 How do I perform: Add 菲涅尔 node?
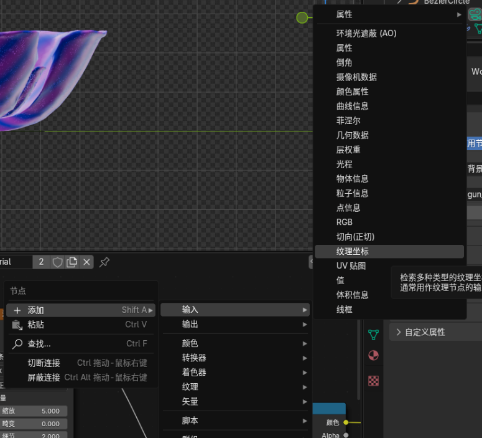pyautogui.click(x=389, y=120)
